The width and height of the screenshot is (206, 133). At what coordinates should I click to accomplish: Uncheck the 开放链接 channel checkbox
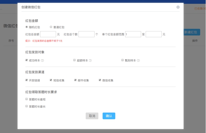click(26, 80)
